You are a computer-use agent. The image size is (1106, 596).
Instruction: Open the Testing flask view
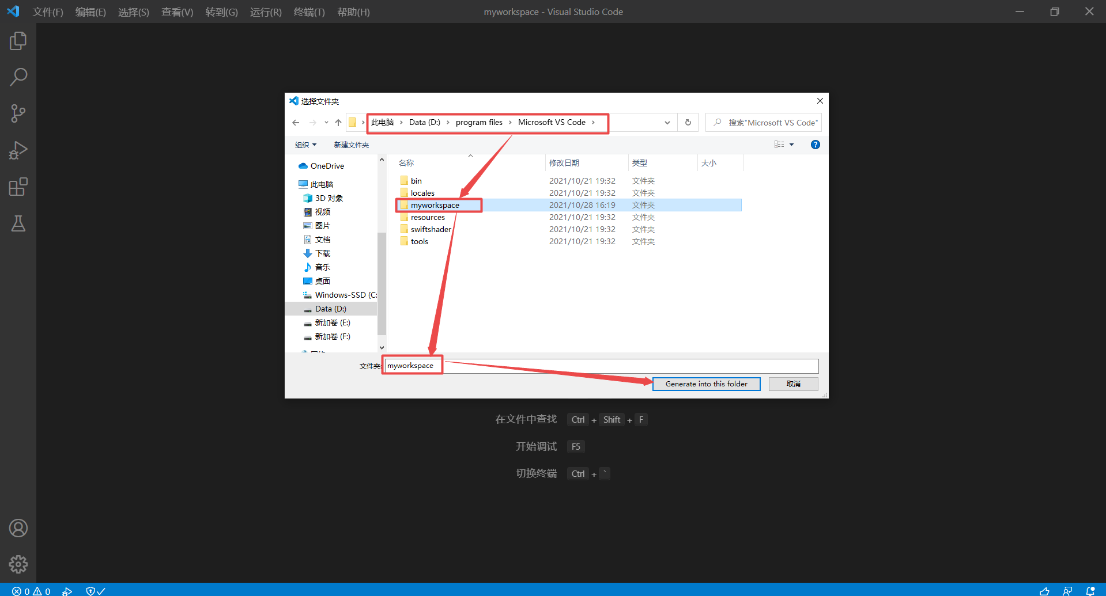click(x=18, y=223)
